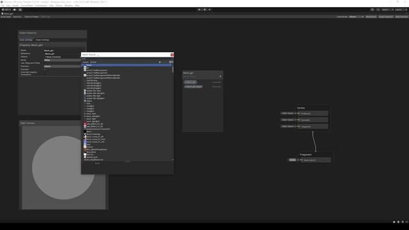409x230 pixels.
Task: Toggle Override Property Declaration checkbox
Action: [x=45, y=72]
